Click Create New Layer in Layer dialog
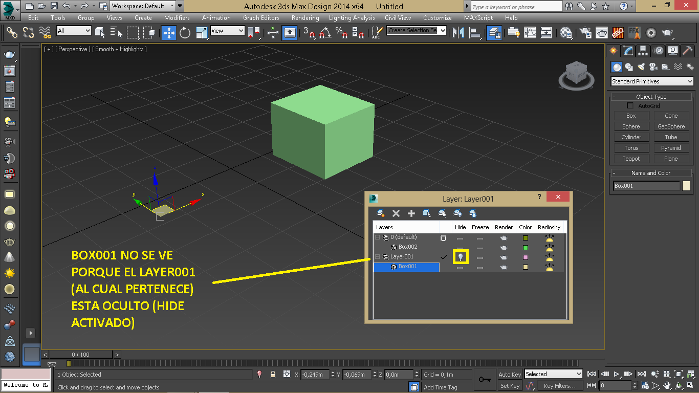Viewport: 699px width, 393px height. (380, 213)
